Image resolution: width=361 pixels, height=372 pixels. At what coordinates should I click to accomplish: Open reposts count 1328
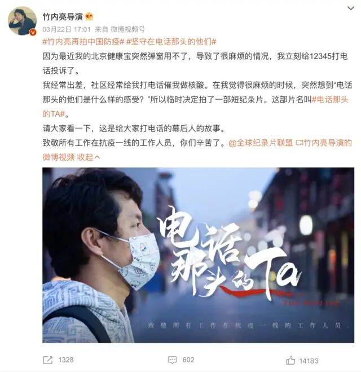[66, 360]
